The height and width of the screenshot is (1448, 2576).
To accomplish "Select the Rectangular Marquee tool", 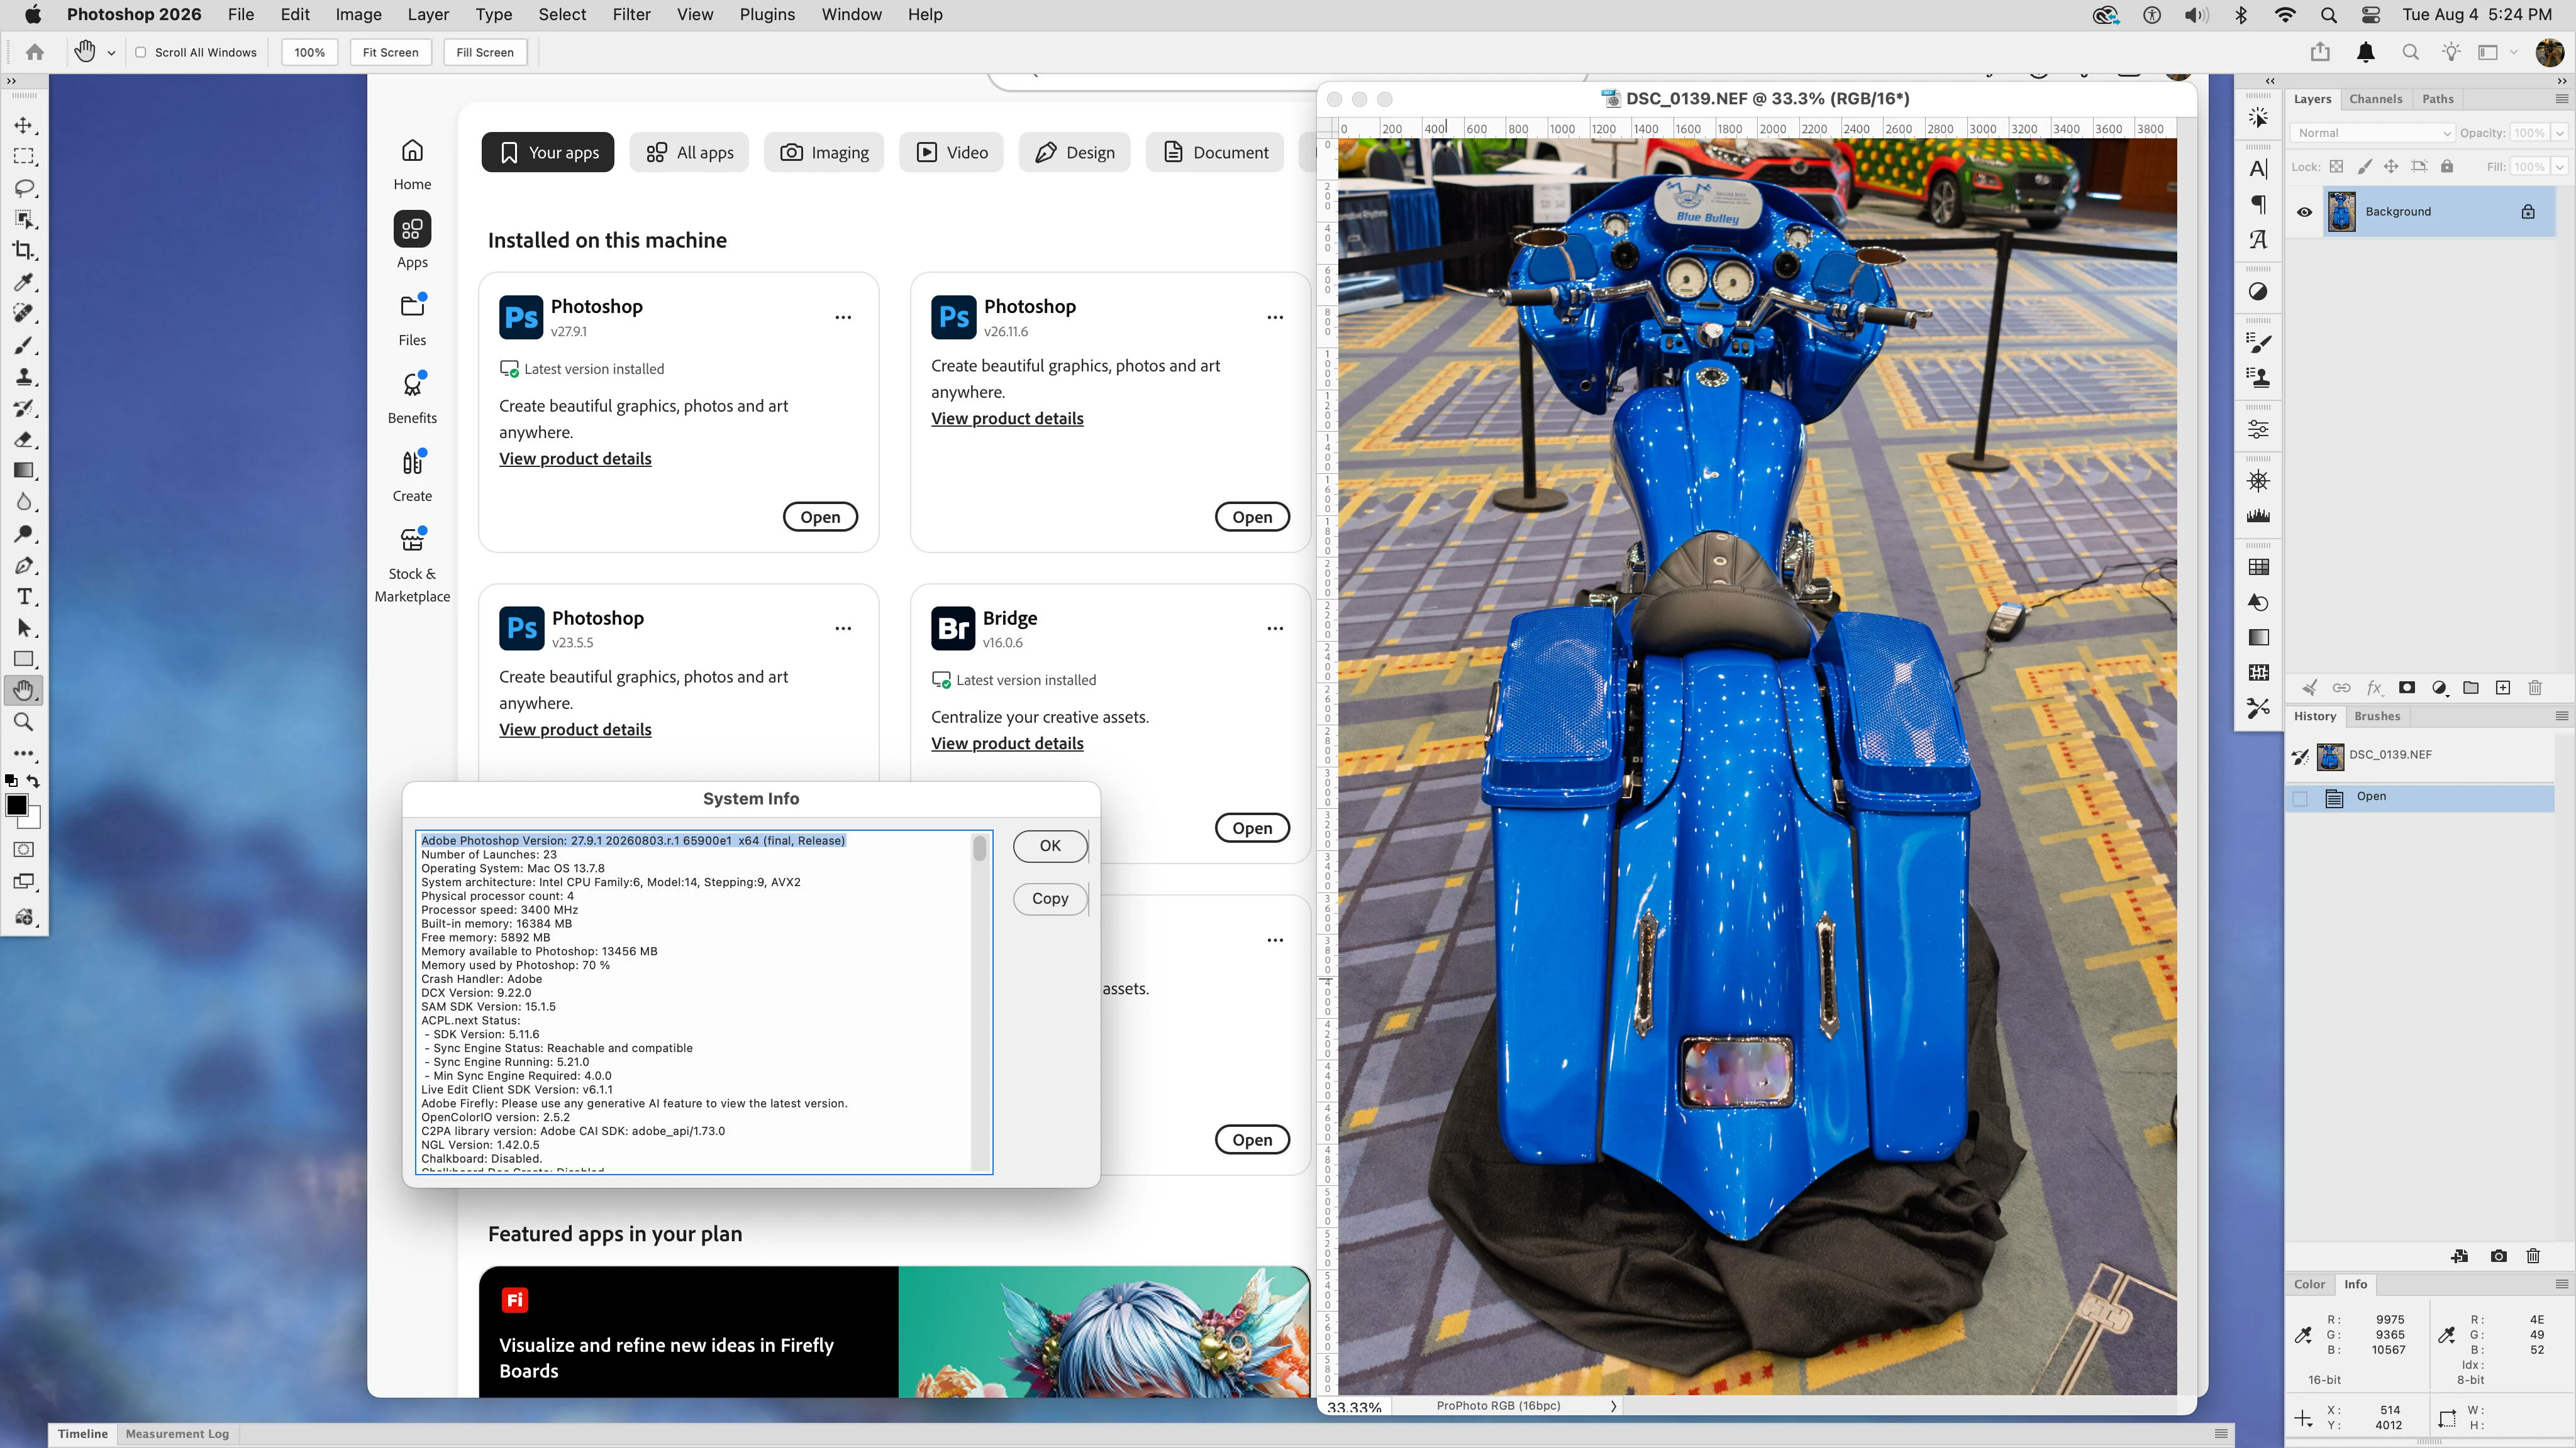I will pos(24,156).
